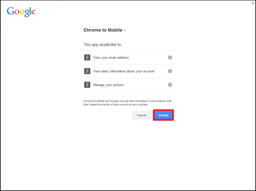Show info about basic account information permission

pos(170,71)
